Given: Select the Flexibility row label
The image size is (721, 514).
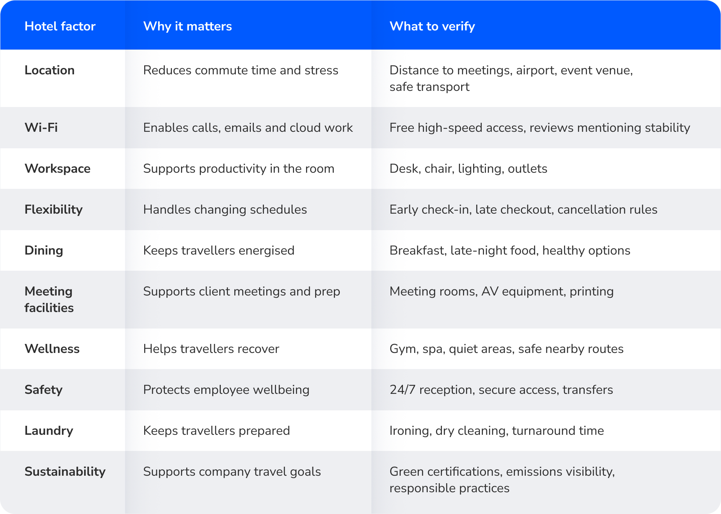Looking at the screenshot, I should (53, 210).
